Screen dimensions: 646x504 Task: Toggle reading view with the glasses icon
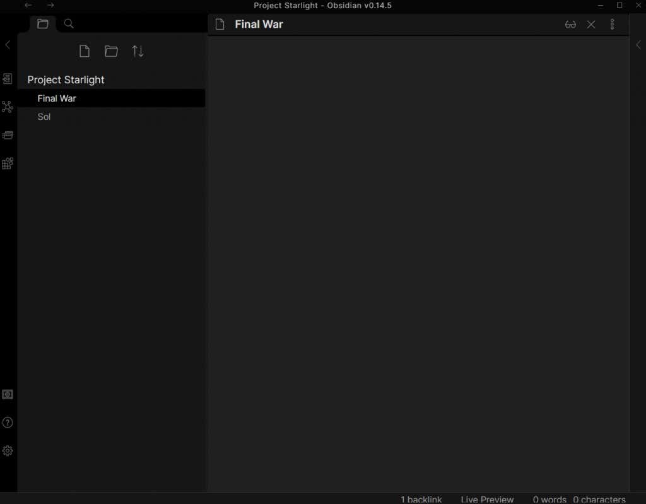570,25
